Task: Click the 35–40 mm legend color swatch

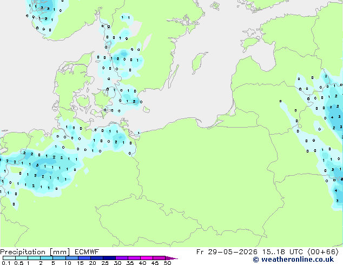Action: 134,258
